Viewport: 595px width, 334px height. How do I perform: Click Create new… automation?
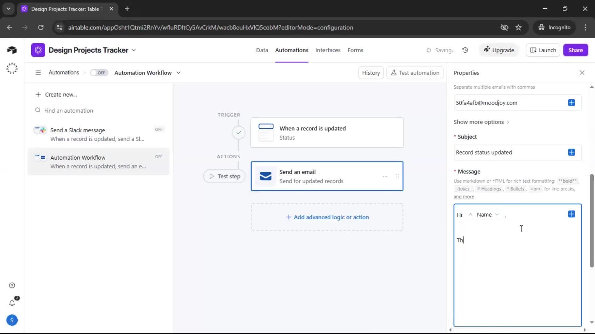point(56,95)
